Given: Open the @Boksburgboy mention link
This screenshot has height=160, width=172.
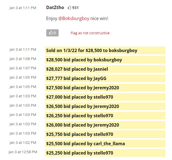Looking at the screenshot, I should 74,18.
